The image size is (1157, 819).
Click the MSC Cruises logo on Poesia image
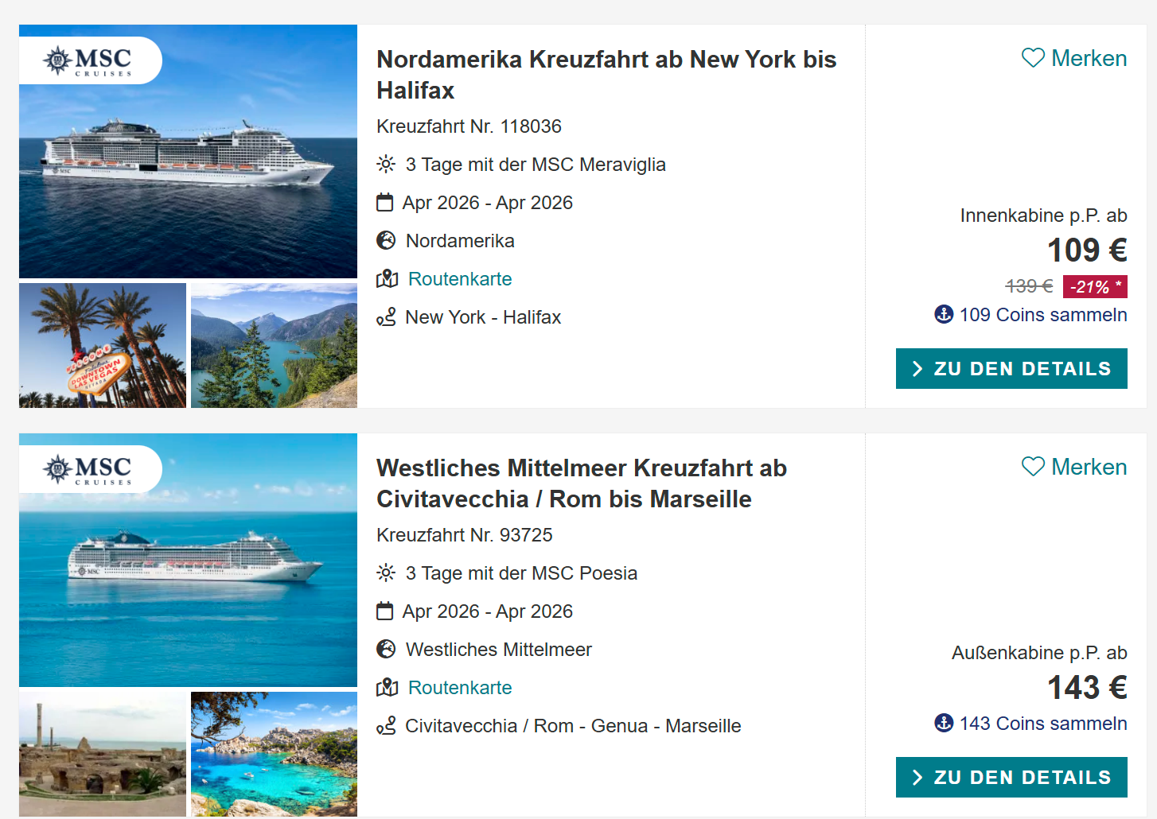tap(88, 469)
